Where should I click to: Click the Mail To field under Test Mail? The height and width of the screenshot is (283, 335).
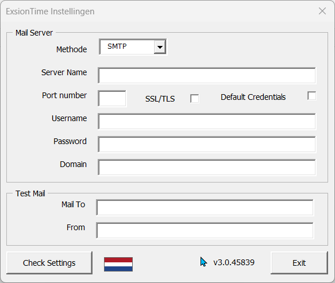click(x=205, y=207)
